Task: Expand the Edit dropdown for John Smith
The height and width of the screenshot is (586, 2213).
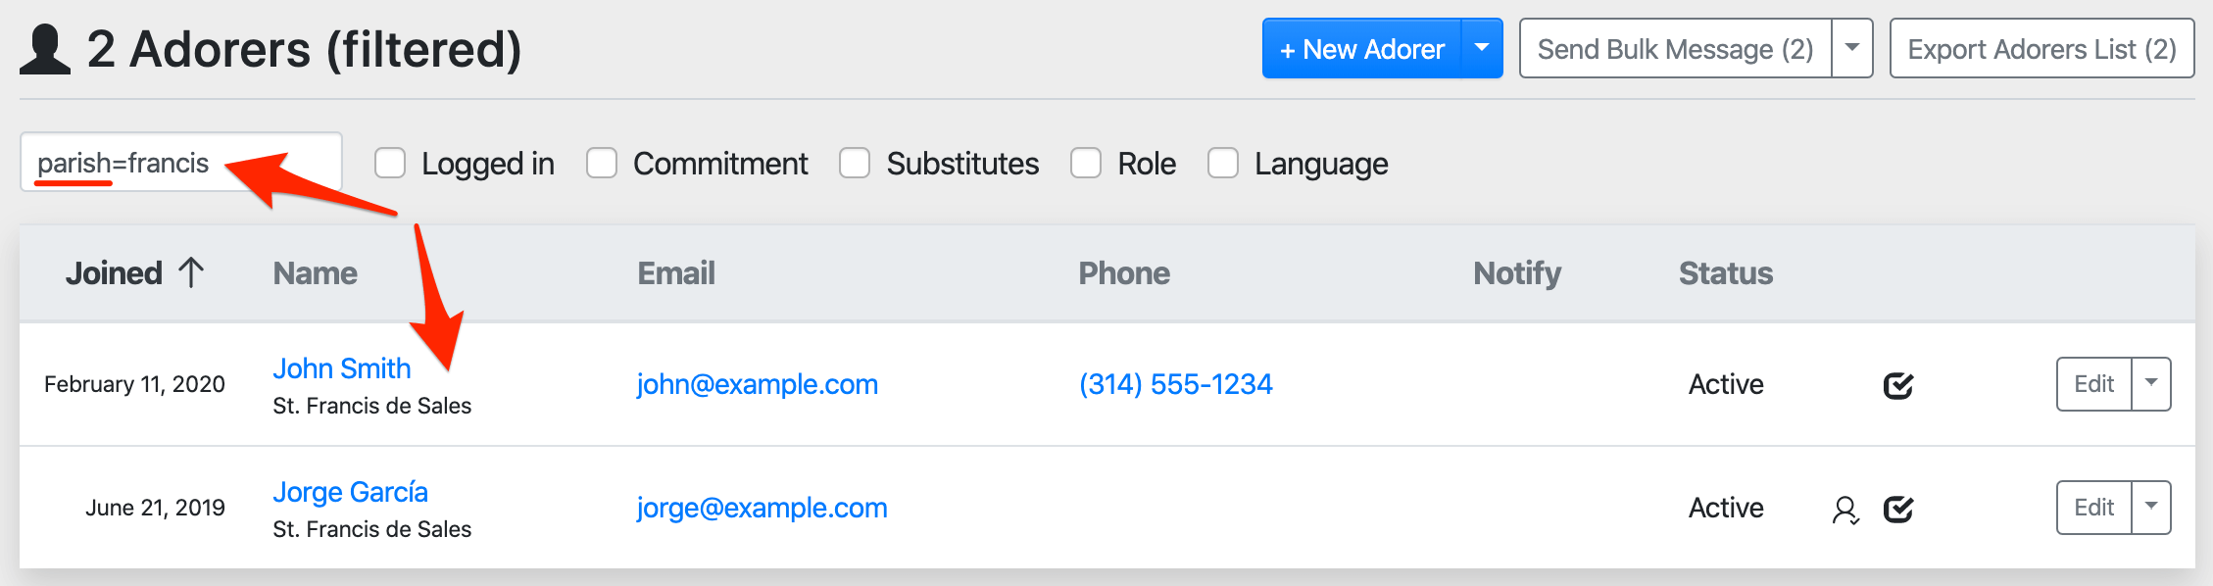Action: tap(2151, 384)
